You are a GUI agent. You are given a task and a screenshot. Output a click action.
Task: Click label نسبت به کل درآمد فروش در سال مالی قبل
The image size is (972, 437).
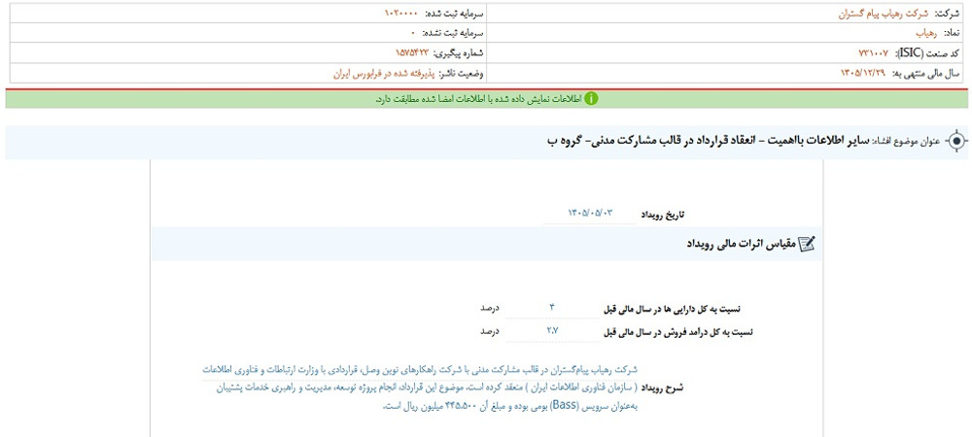pyautogui.click(x=678, y=332)
